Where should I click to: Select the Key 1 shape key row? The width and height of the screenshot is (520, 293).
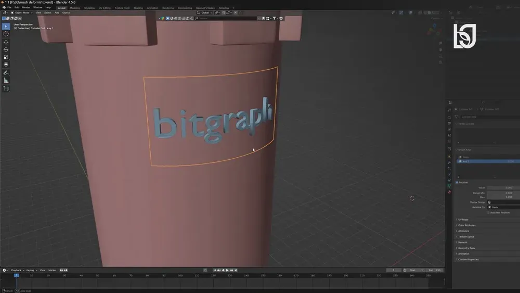488,161
